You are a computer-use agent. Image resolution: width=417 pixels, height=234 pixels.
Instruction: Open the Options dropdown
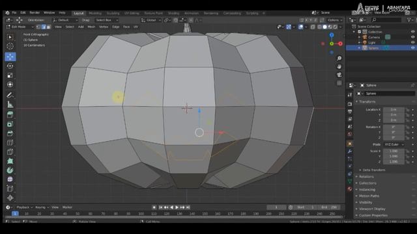click(335, 20)
